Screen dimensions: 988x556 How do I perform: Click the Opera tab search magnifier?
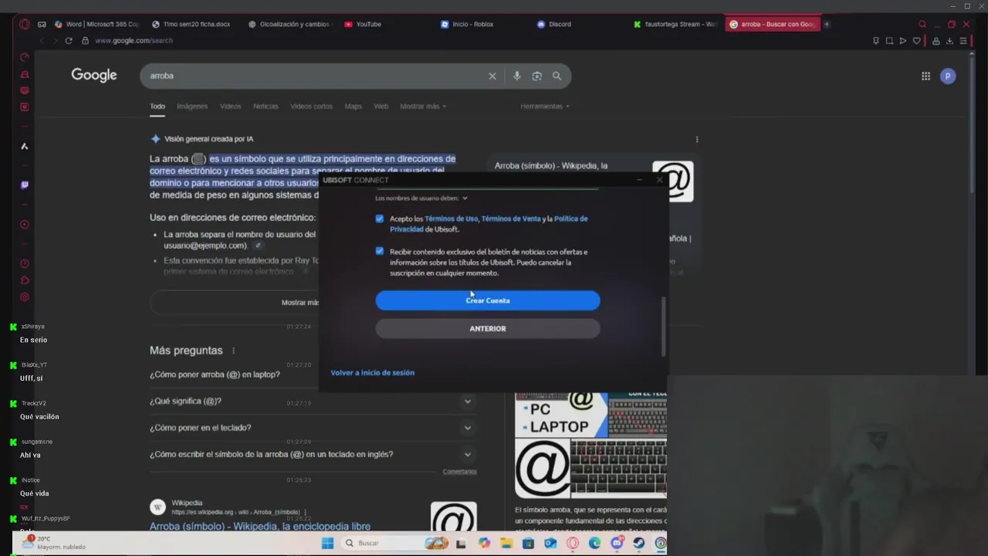click(x=922, y=24)
